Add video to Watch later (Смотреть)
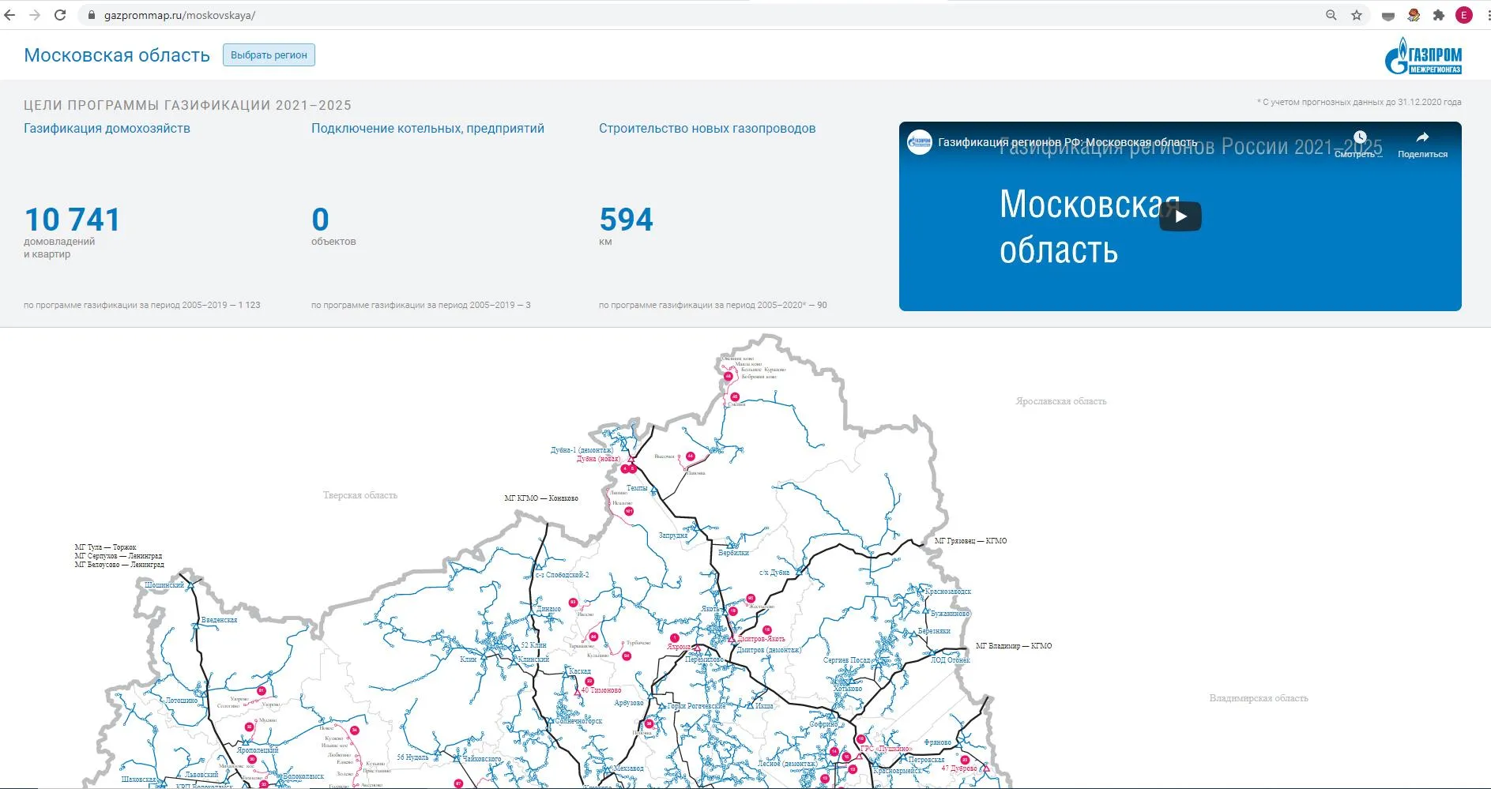Image resolution: width=1491 pixels, height=789 pixels. point(1359,144)
